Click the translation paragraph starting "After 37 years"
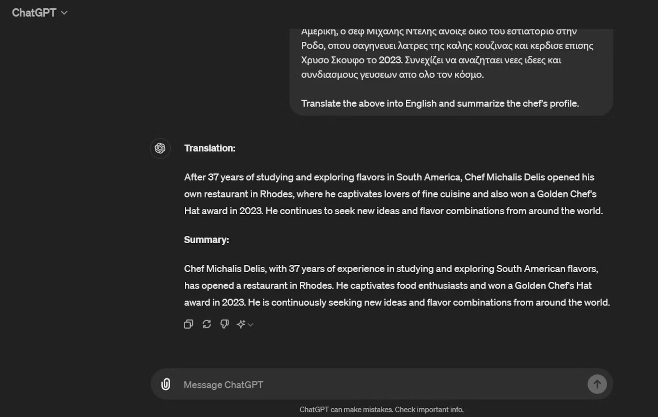The image size is (658, 417). [x=393, y=194]
